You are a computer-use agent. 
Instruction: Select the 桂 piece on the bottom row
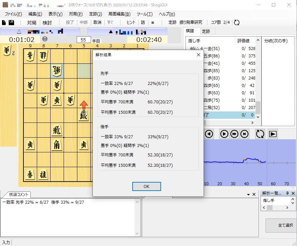(x=44, y=175)
